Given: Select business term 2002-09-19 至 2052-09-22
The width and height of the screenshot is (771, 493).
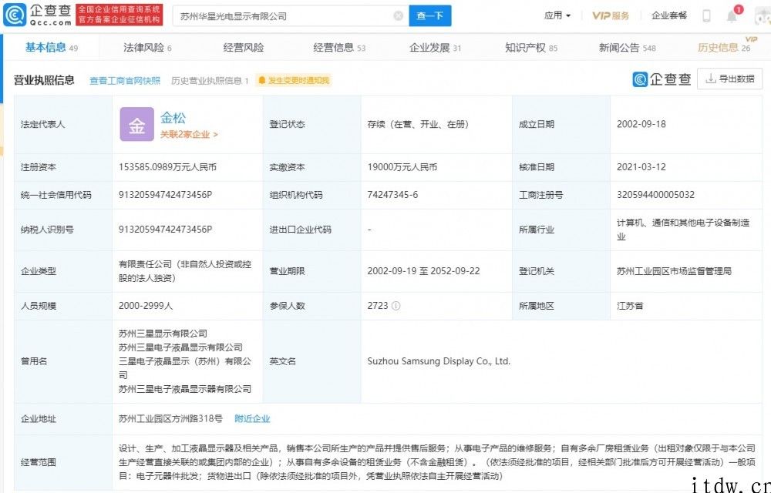Looking at the screenshot, I should [x=423, y=271].
